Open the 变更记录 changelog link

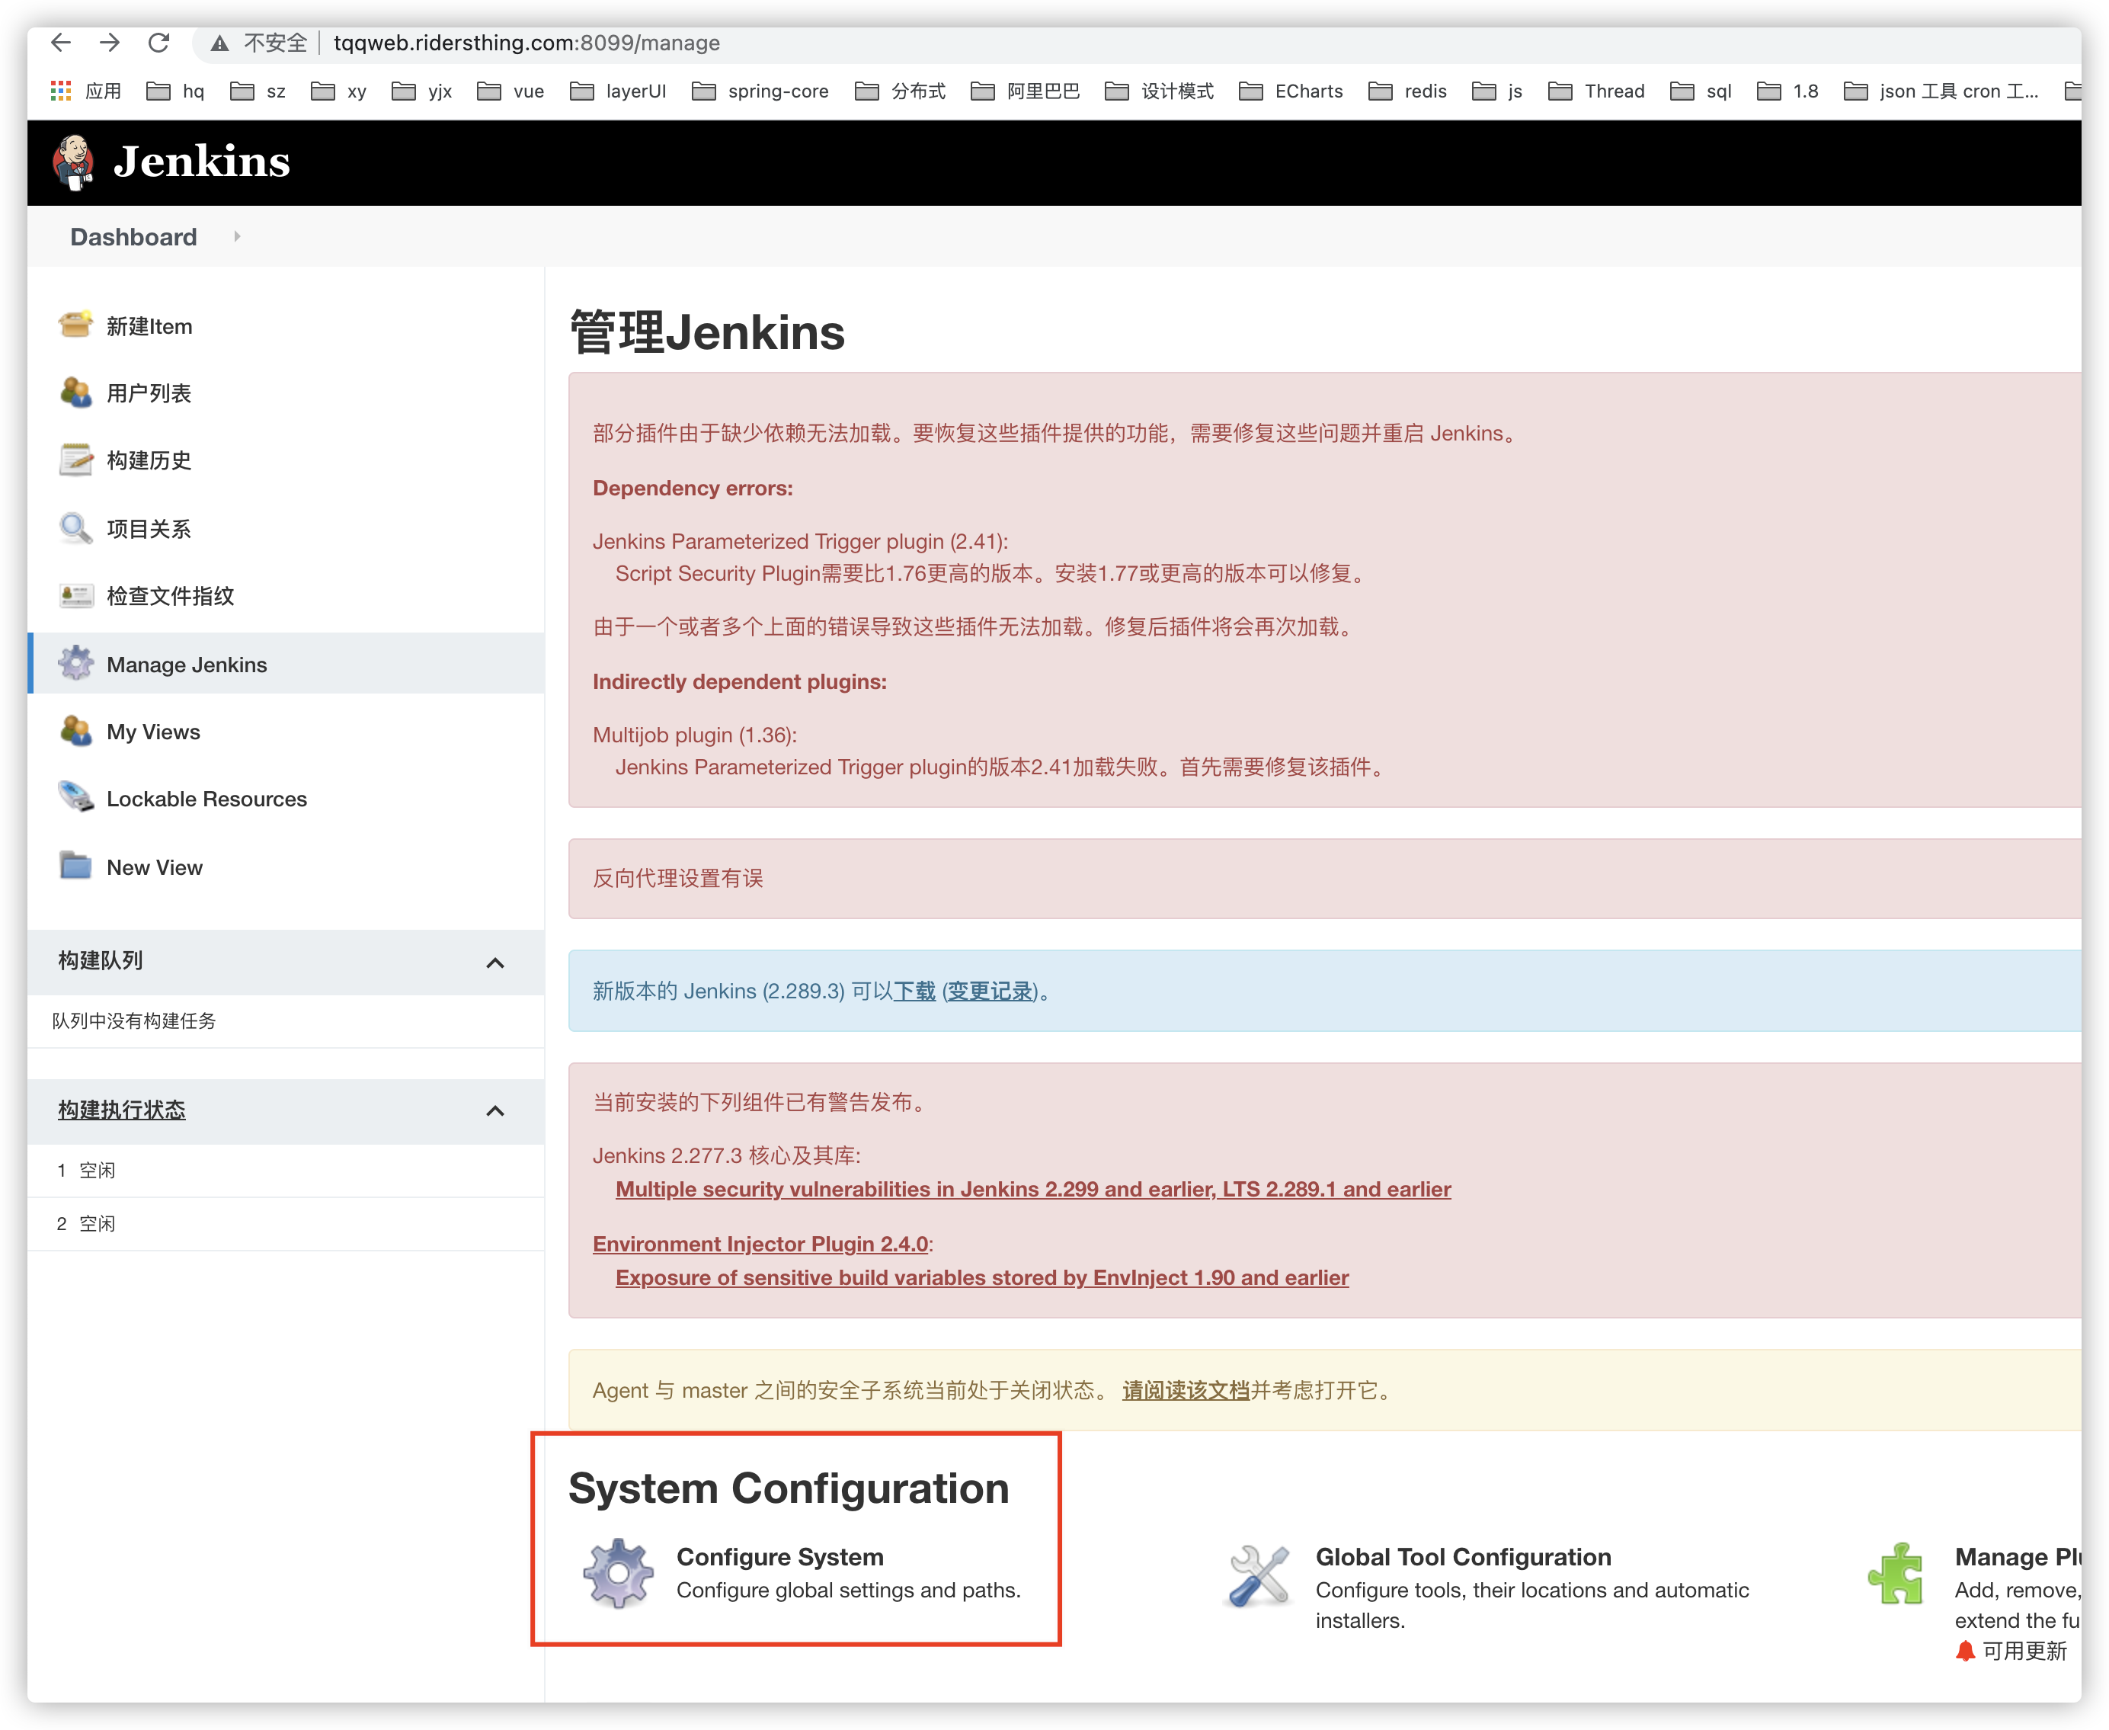(990, 991)
